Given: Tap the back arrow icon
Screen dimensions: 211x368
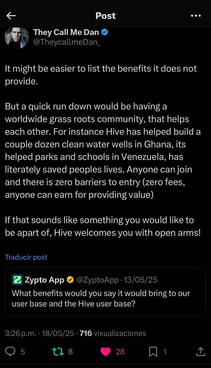Looking at the screenshot, I should 11,16.
